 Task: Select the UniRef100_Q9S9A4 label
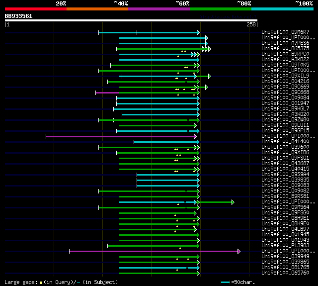click(285, 175)
